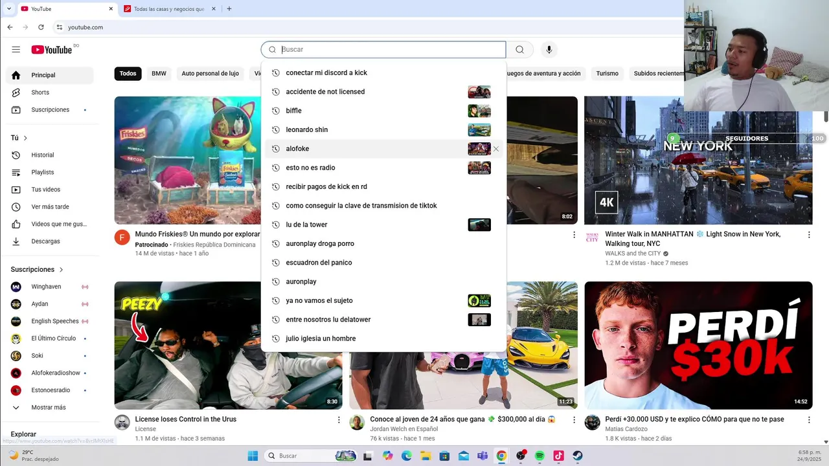Open options for Winter Walk video
The width and height of the screenshot is (829, 466).
click(x=808, y=235)
